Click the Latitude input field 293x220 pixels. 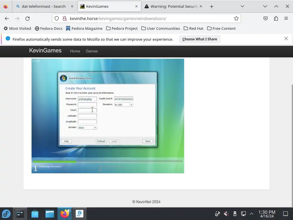87,116
